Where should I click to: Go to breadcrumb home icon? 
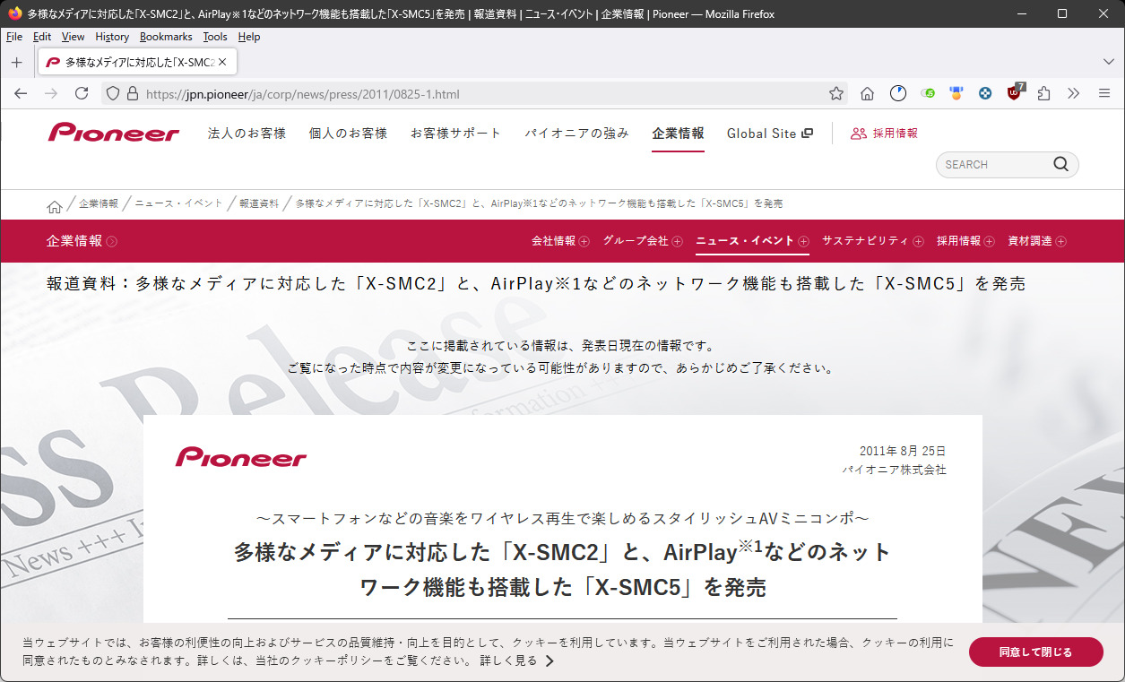click(55, 205)
